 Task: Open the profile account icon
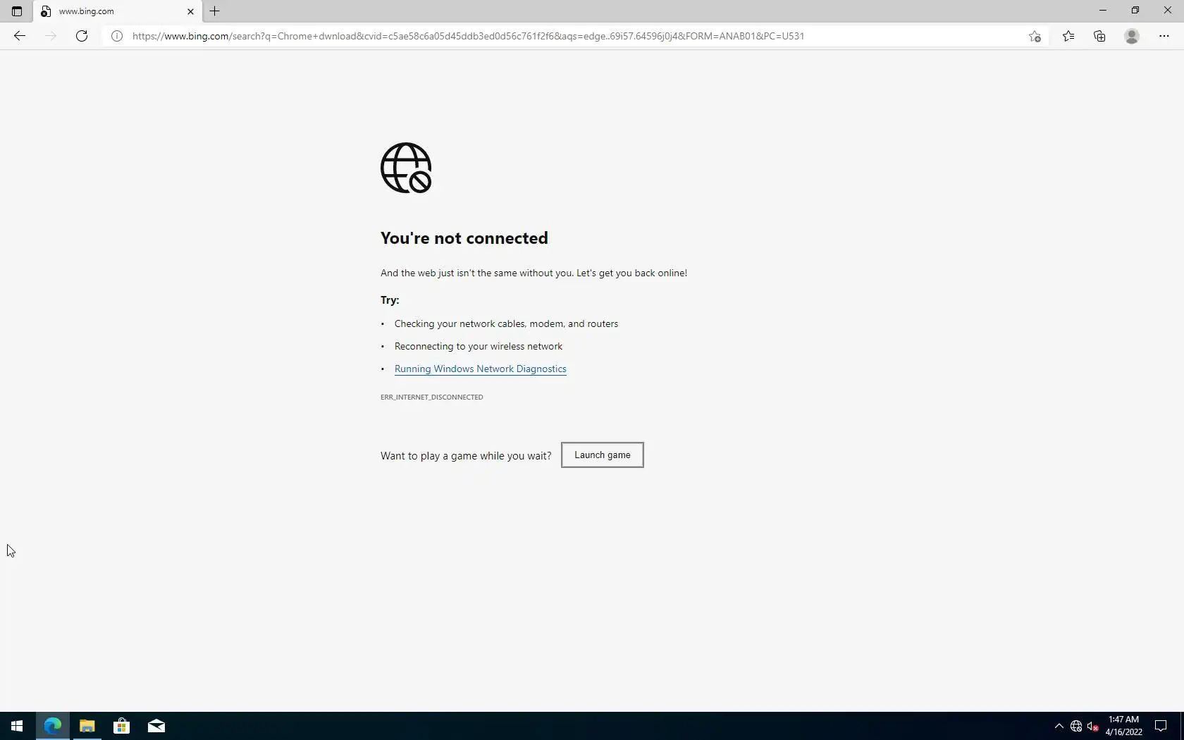coord(1132,36)
